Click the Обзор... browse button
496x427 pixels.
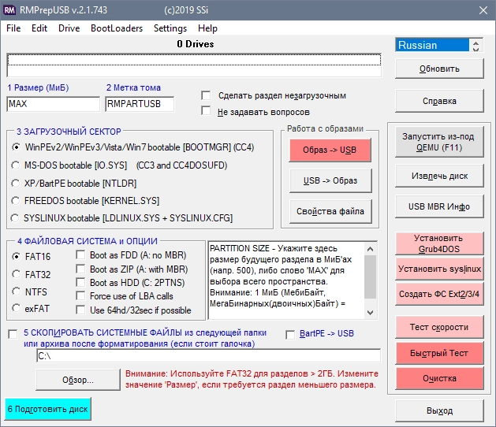click(78, 380)
